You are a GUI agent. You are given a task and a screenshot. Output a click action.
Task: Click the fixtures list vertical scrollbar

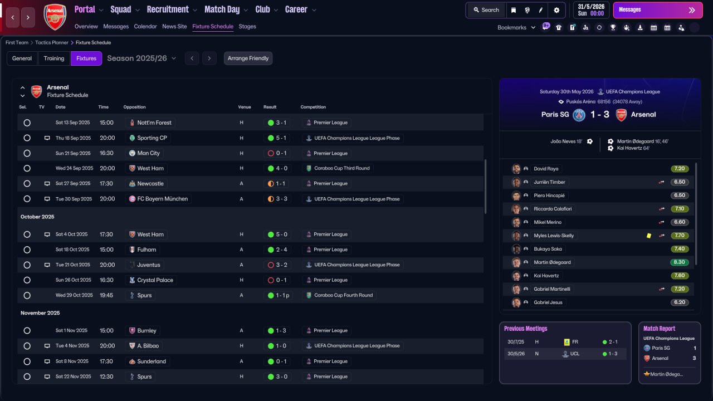[486, 187]
